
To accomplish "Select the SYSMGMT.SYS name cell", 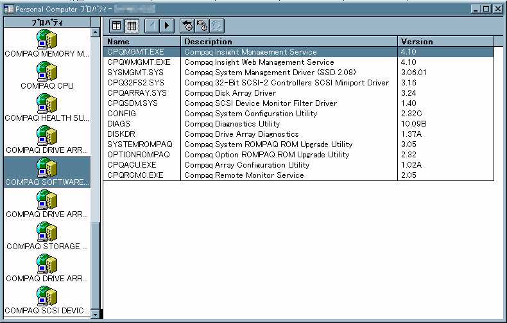I will 135,73.
